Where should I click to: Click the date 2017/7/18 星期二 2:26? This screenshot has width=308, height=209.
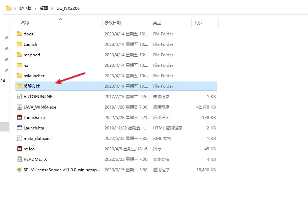pos(126,96)
